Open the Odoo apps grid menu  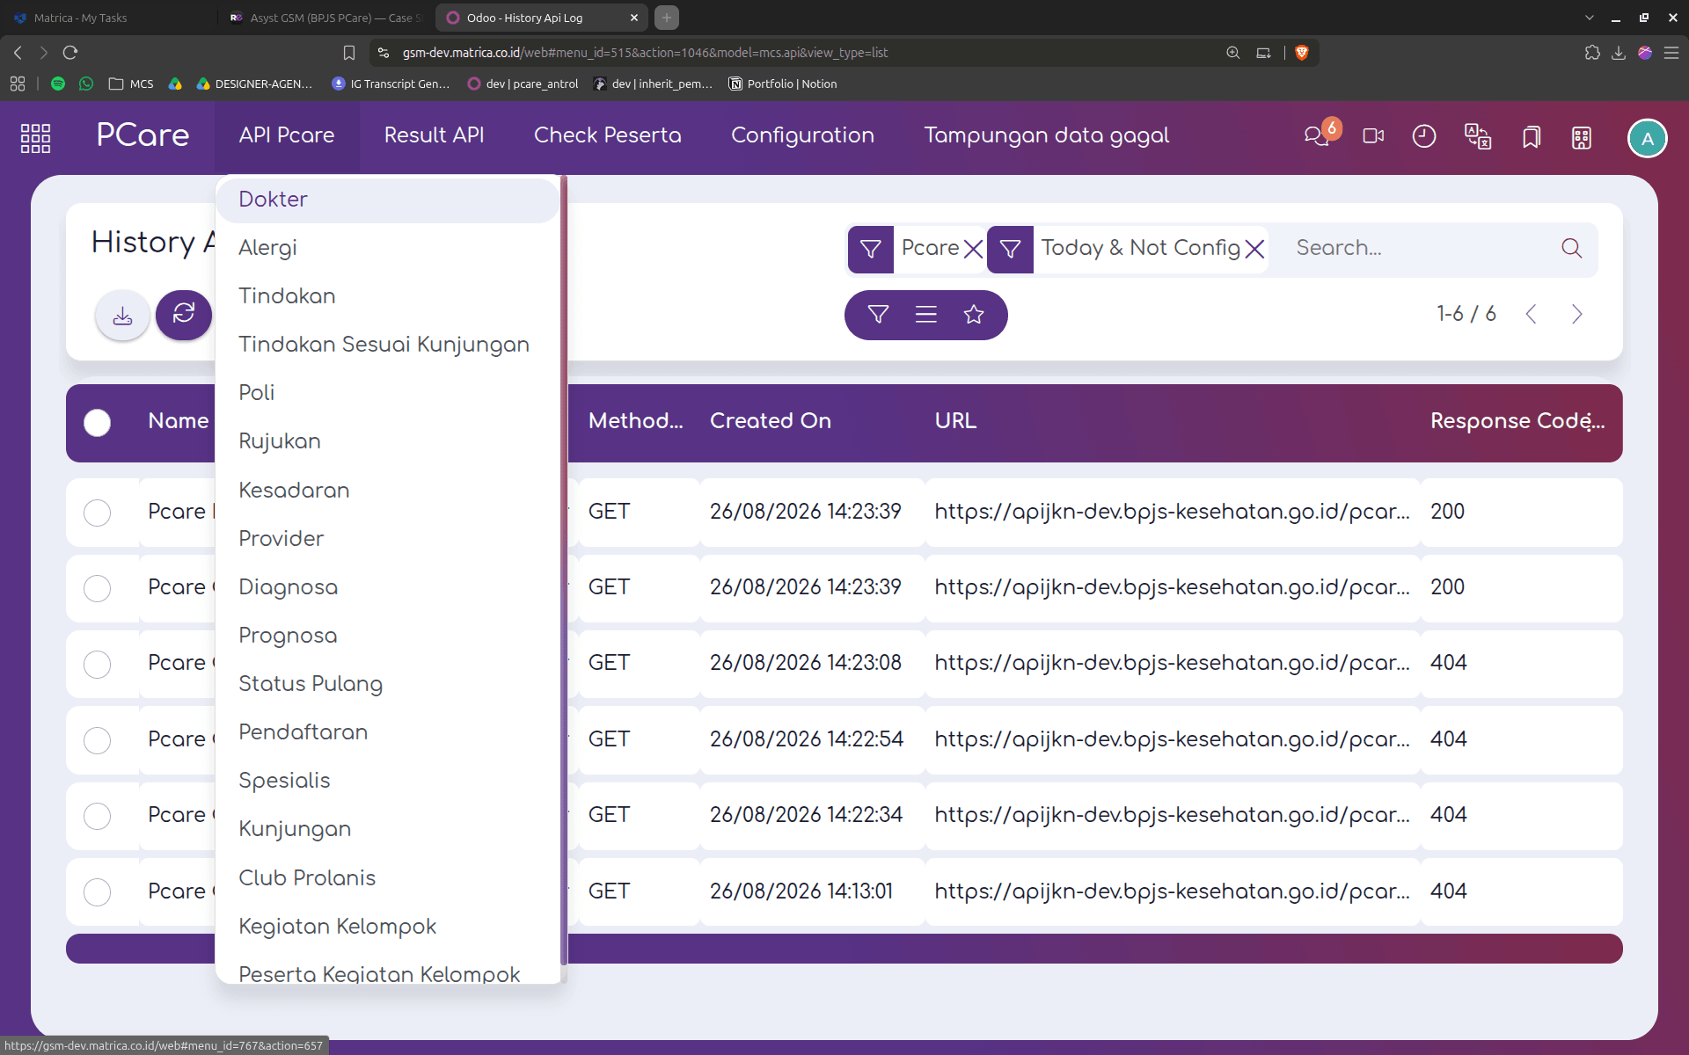35,137
